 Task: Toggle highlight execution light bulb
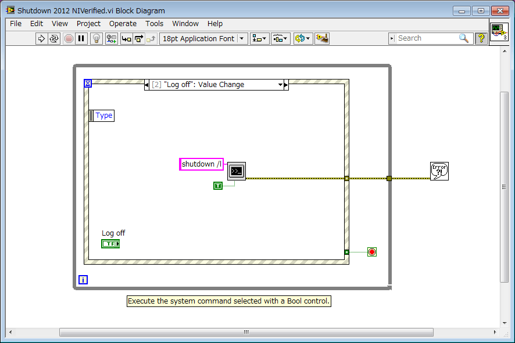point(96,39)
